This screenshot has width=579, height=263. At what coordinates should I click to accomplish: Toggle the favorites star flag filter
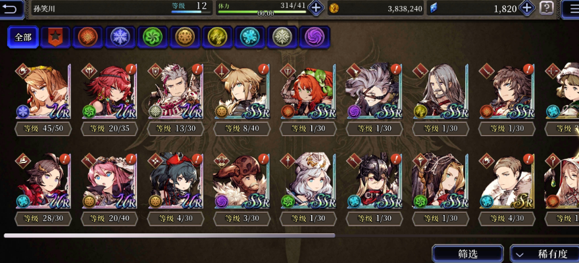tap(55, 37)
